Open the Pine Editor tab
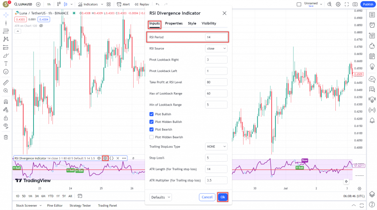This screenshot has height=210, width=377. pos(55,206)
